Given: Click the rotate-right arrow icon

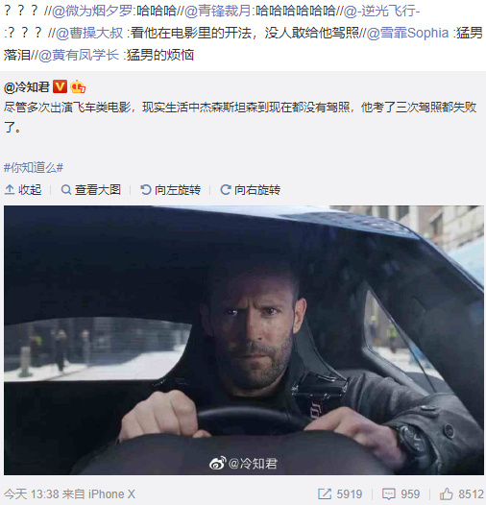Looking at the screenshot, I should (226, 190).
